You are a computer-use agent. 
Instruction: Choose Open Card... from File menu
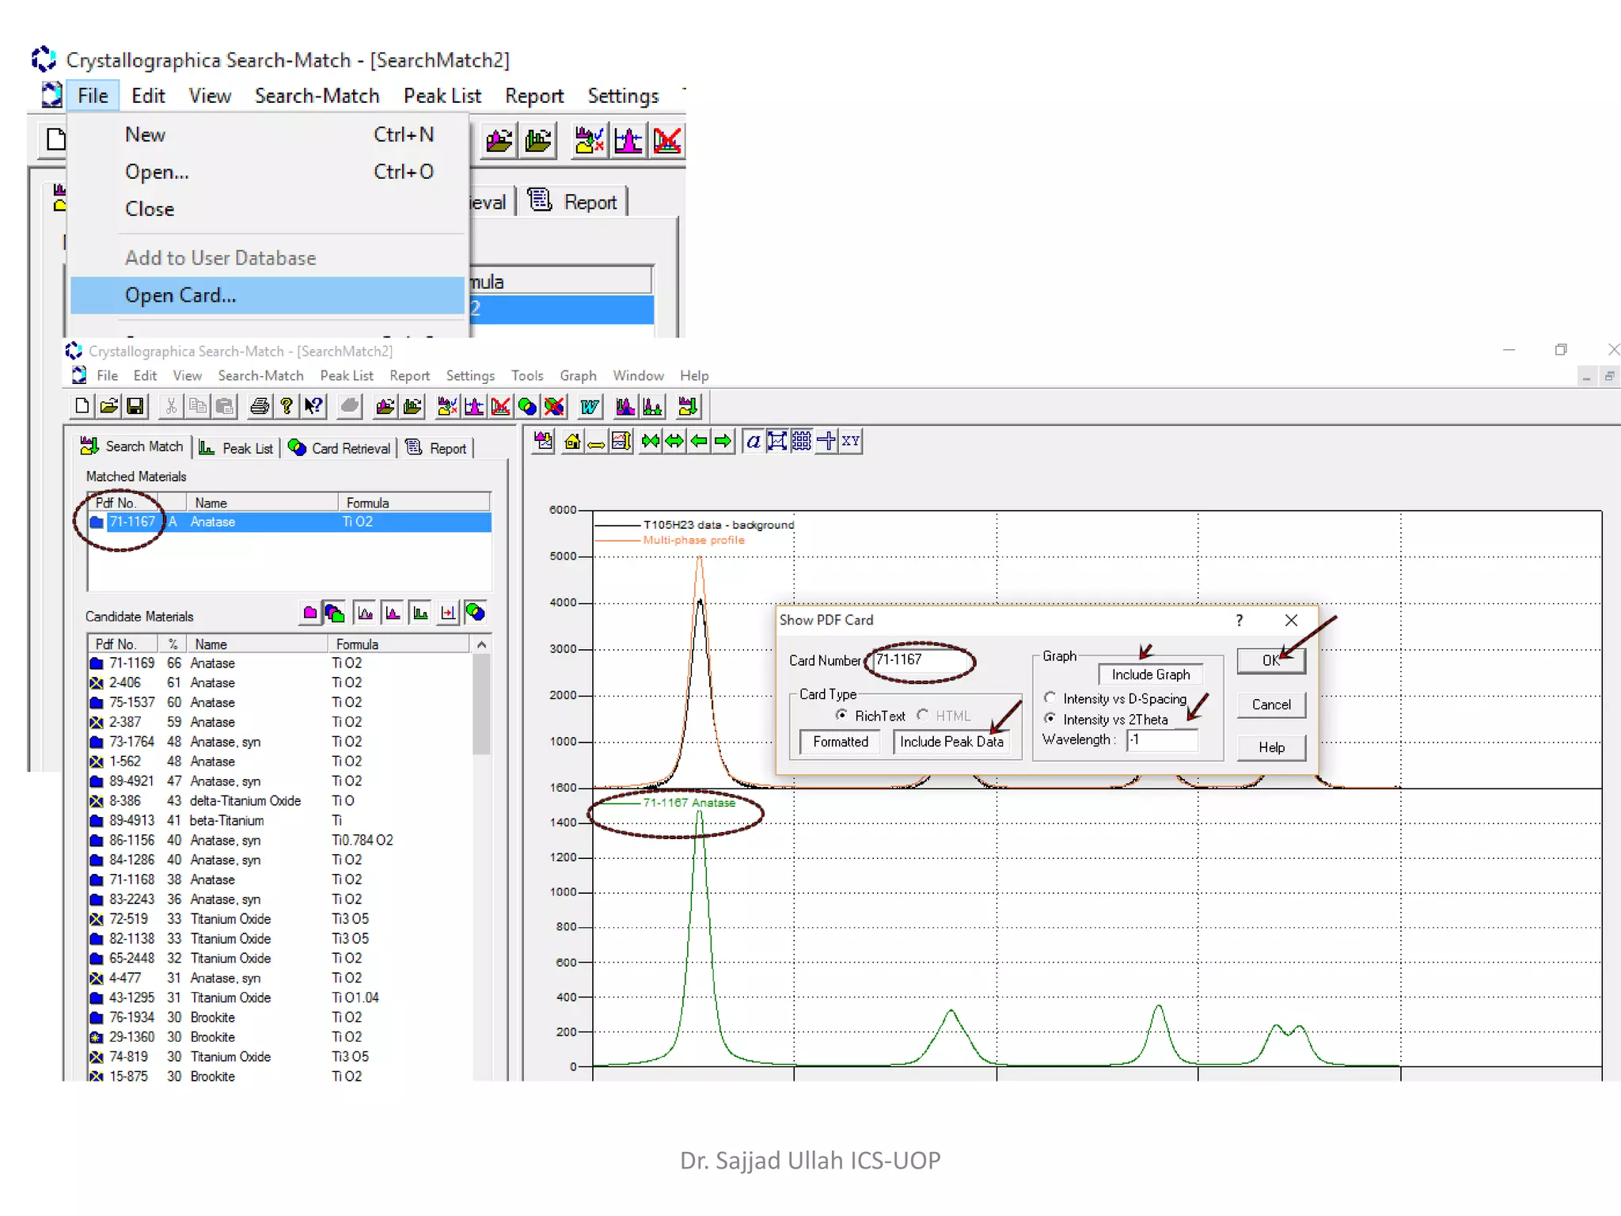[180, 295]
